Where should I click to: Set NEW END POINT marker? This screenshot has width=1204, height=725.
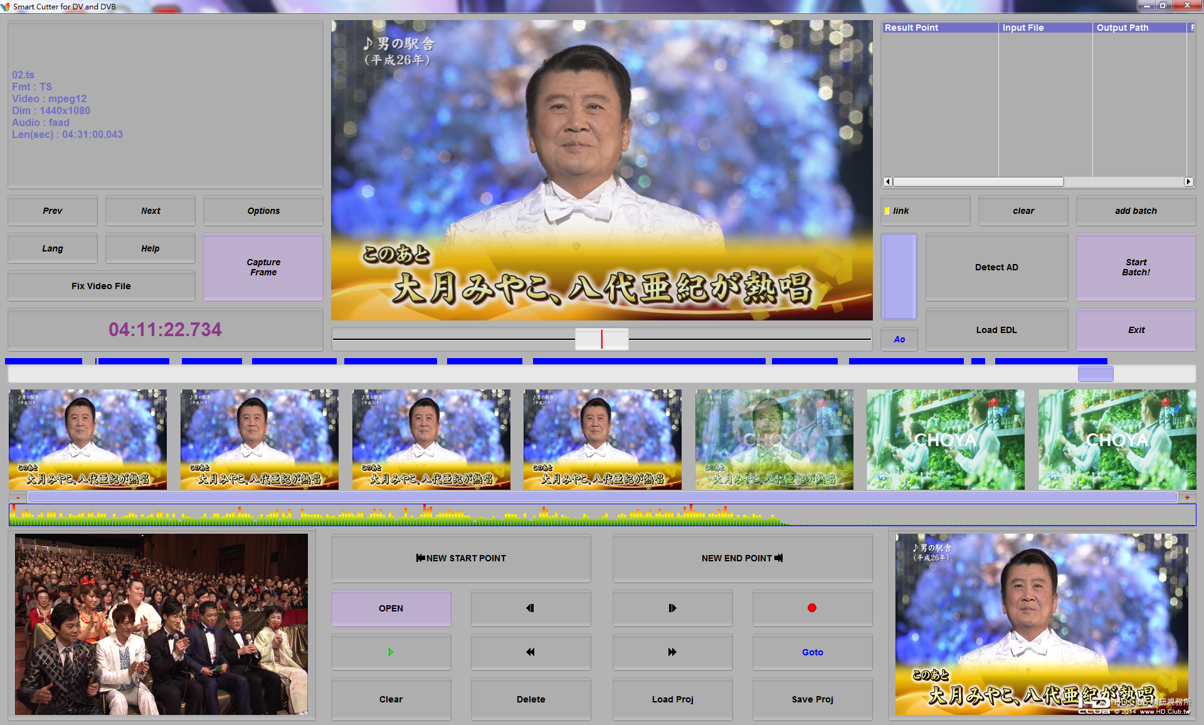[742, 558]
